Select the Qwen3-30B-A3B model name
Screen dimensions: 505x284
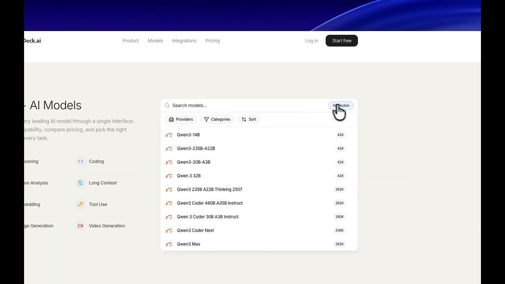click(194, 162)
